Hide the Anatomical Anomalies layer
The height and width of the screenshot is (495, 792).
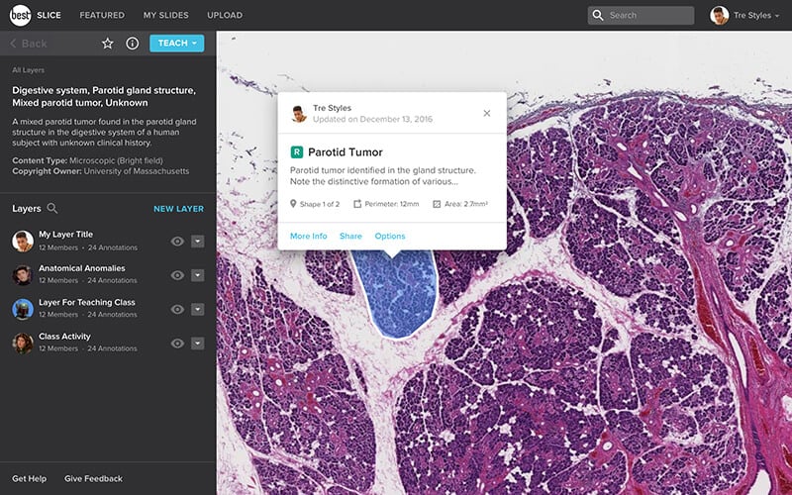point(177,275)
